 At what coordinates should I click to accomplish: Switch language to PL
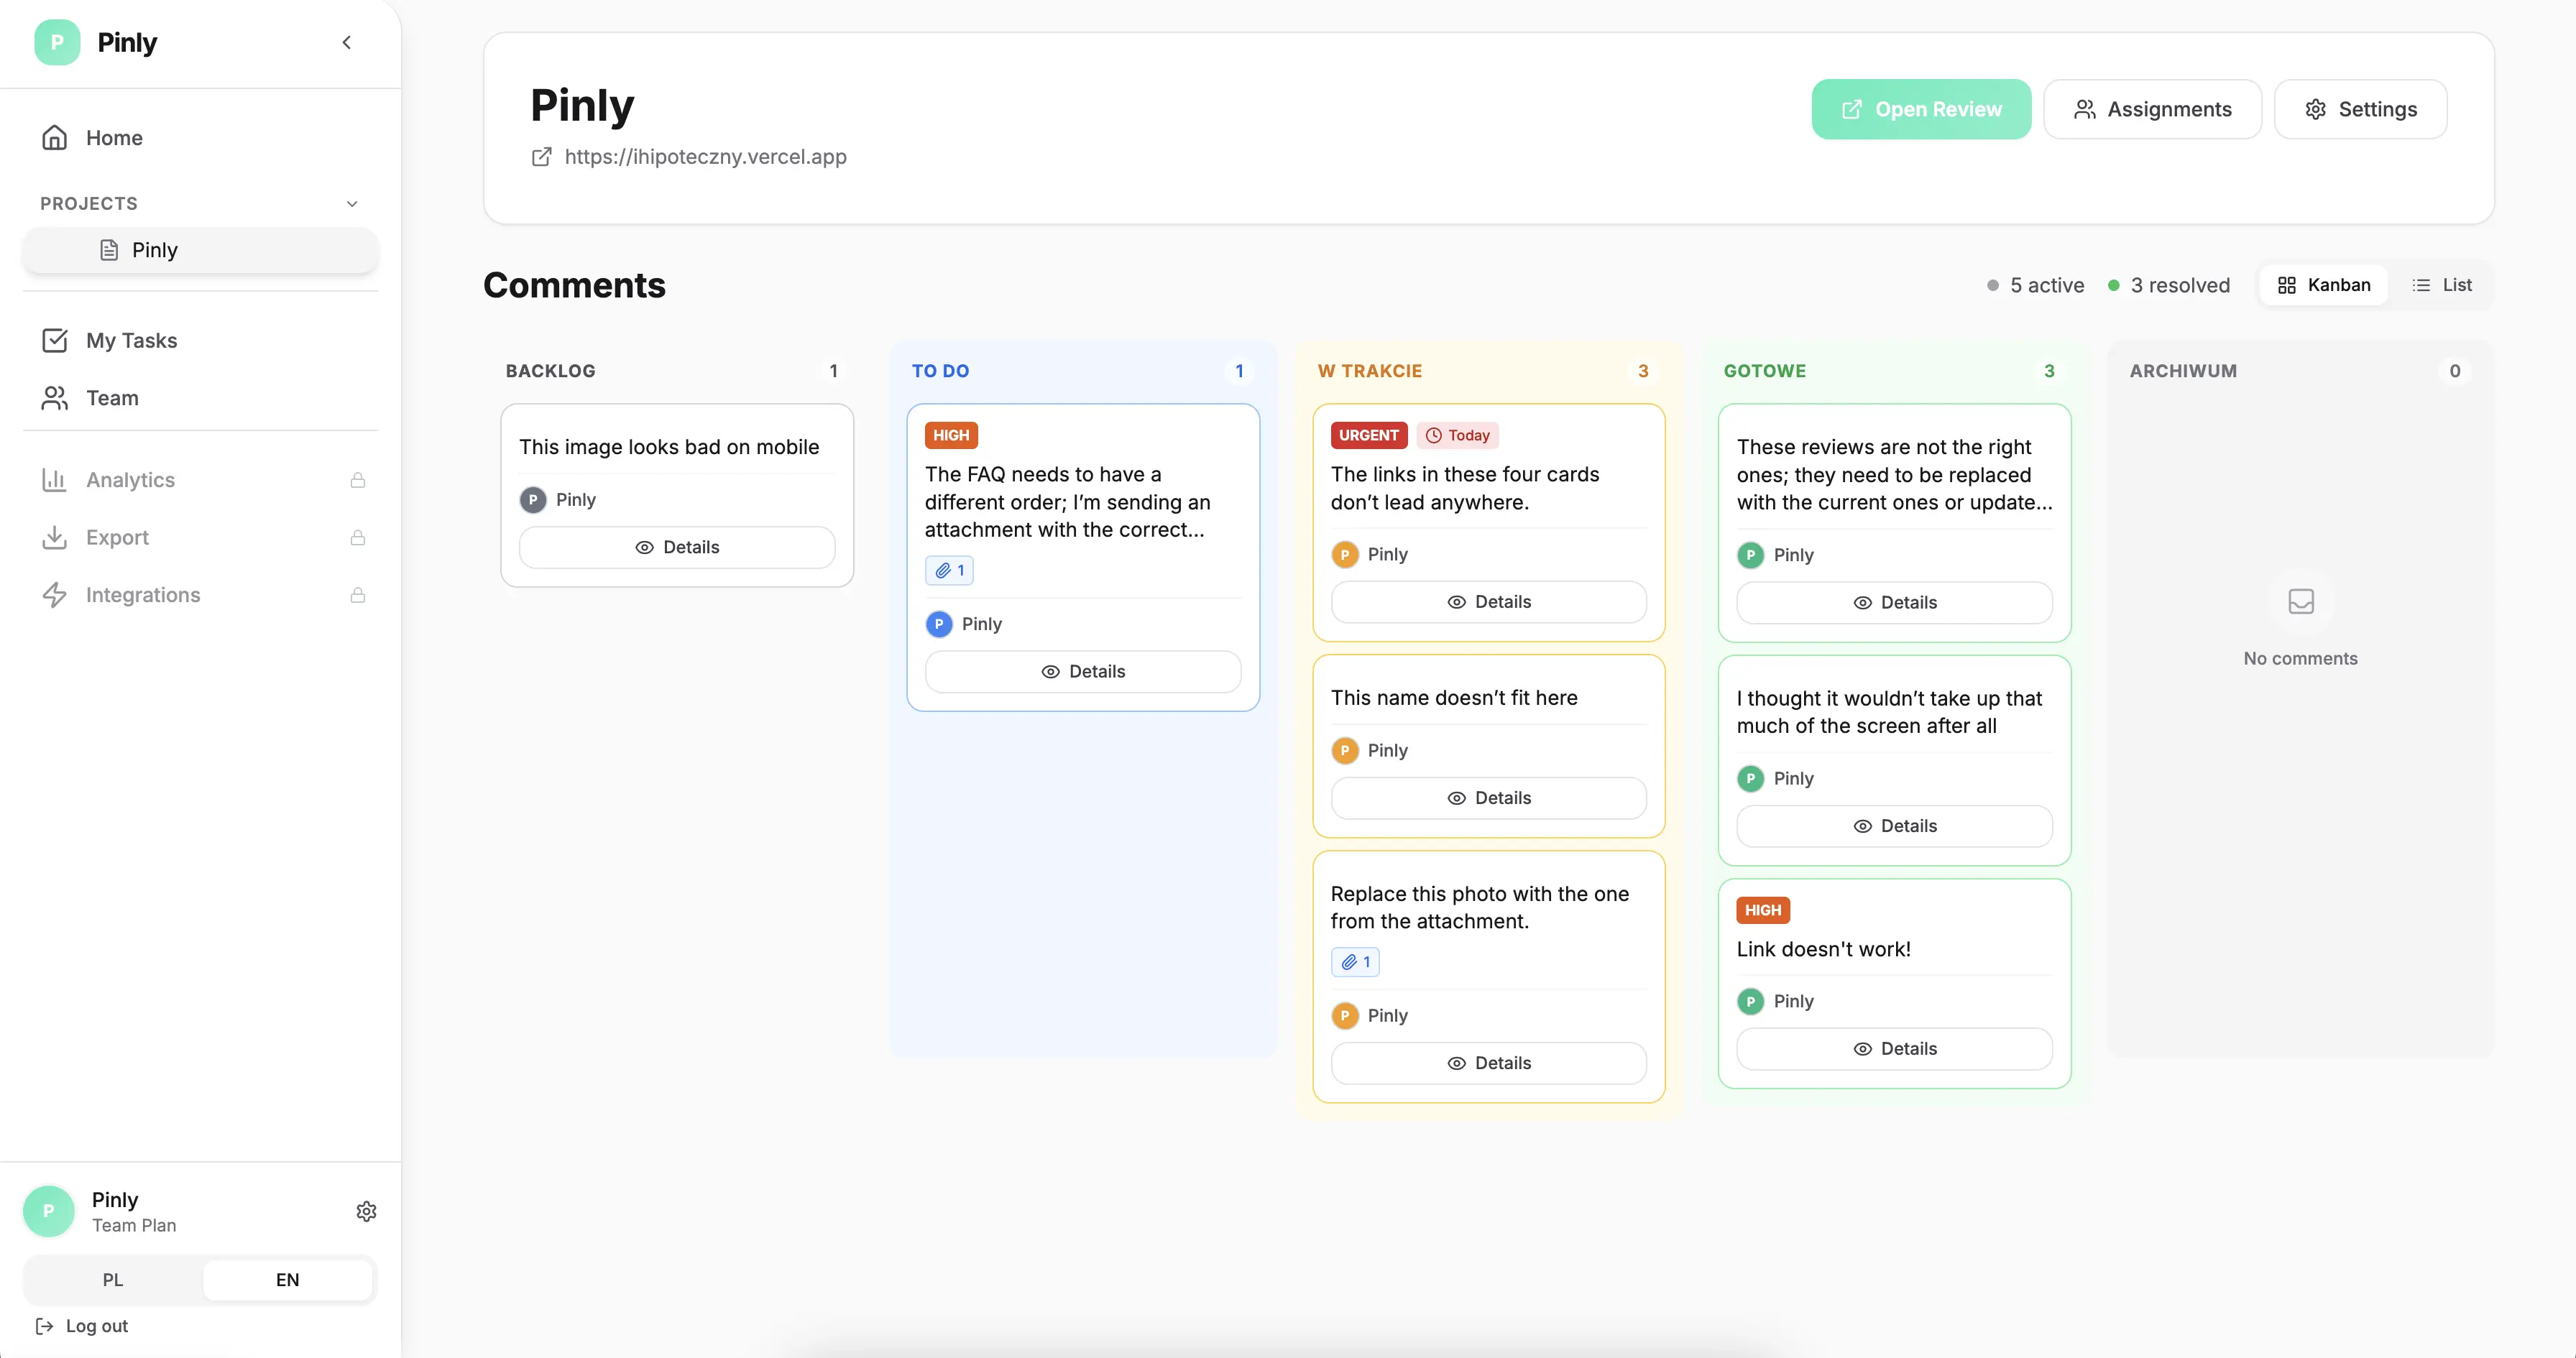(112, 1279)
